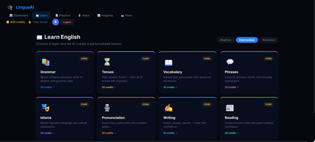Click the page's vertical scrollbar
The image size is (315, 142).
(x=314, y=56)
